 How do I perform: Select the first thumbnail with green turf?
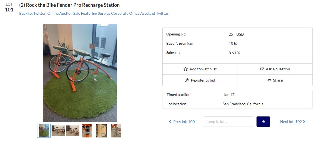(x=44, y=131)
